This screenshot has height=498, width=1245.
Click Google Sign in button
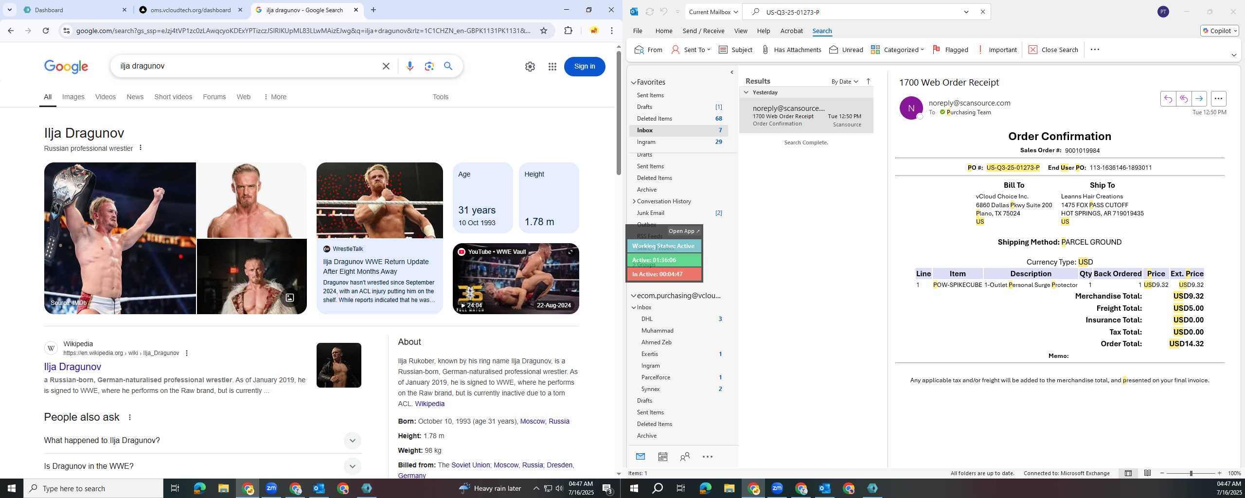click(585, 67)
